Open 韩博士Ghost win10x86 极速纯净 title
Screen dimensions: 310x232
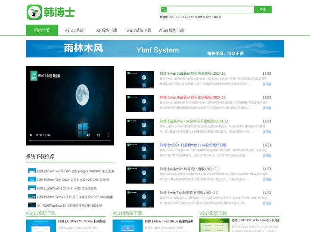[169, 221]
